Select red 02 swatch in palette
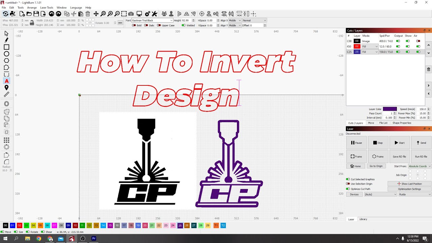 [20, 225]
